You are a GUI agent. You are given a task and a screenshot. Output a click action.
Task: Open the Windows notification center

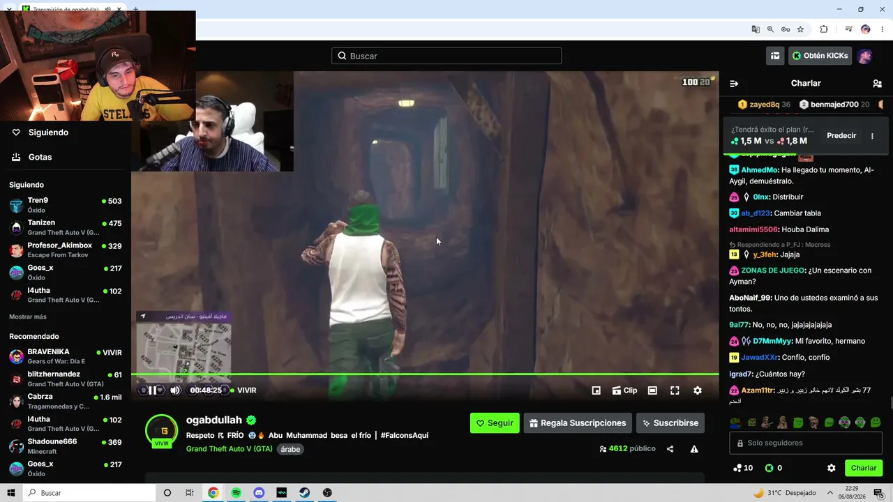878,493
